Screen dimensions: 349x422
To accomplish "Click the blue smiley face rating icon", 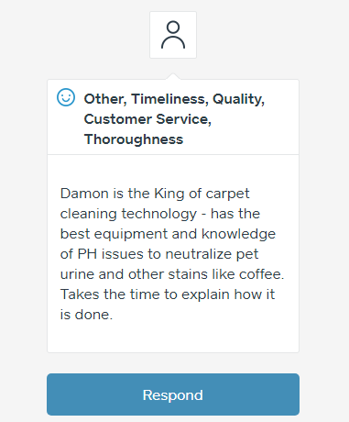I will (66, 97).
